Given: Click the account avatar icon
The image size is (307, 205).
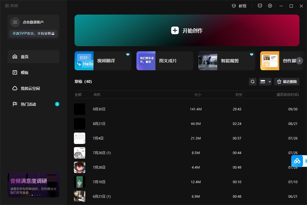Looking at the screenshot, I should pyautogui.click(x=15, y=22).
